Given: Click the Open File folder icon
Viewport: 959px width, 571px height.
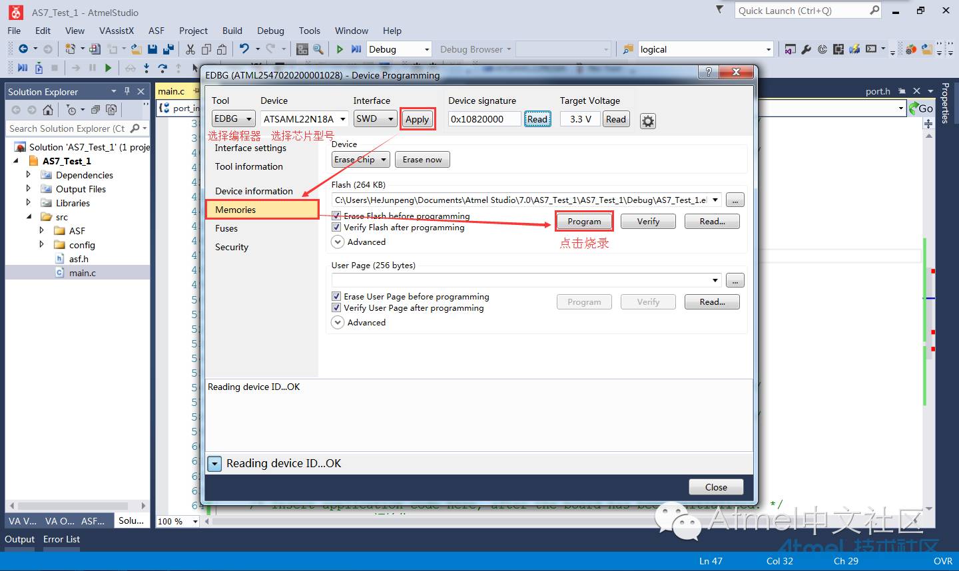Looking at the screenshot, I should pos(136,49).
